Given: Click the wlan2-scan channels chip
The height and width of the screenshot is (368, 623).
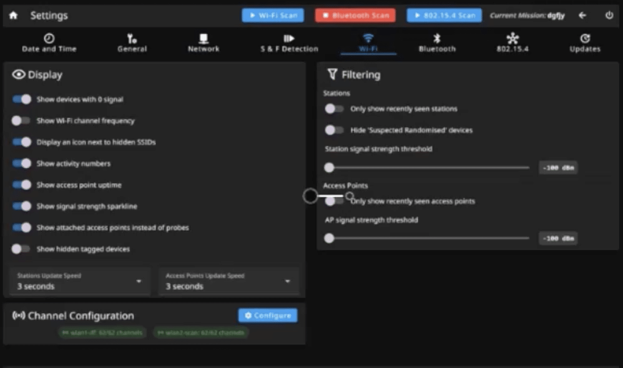Looking at the screenshot, I should [201, 333].
